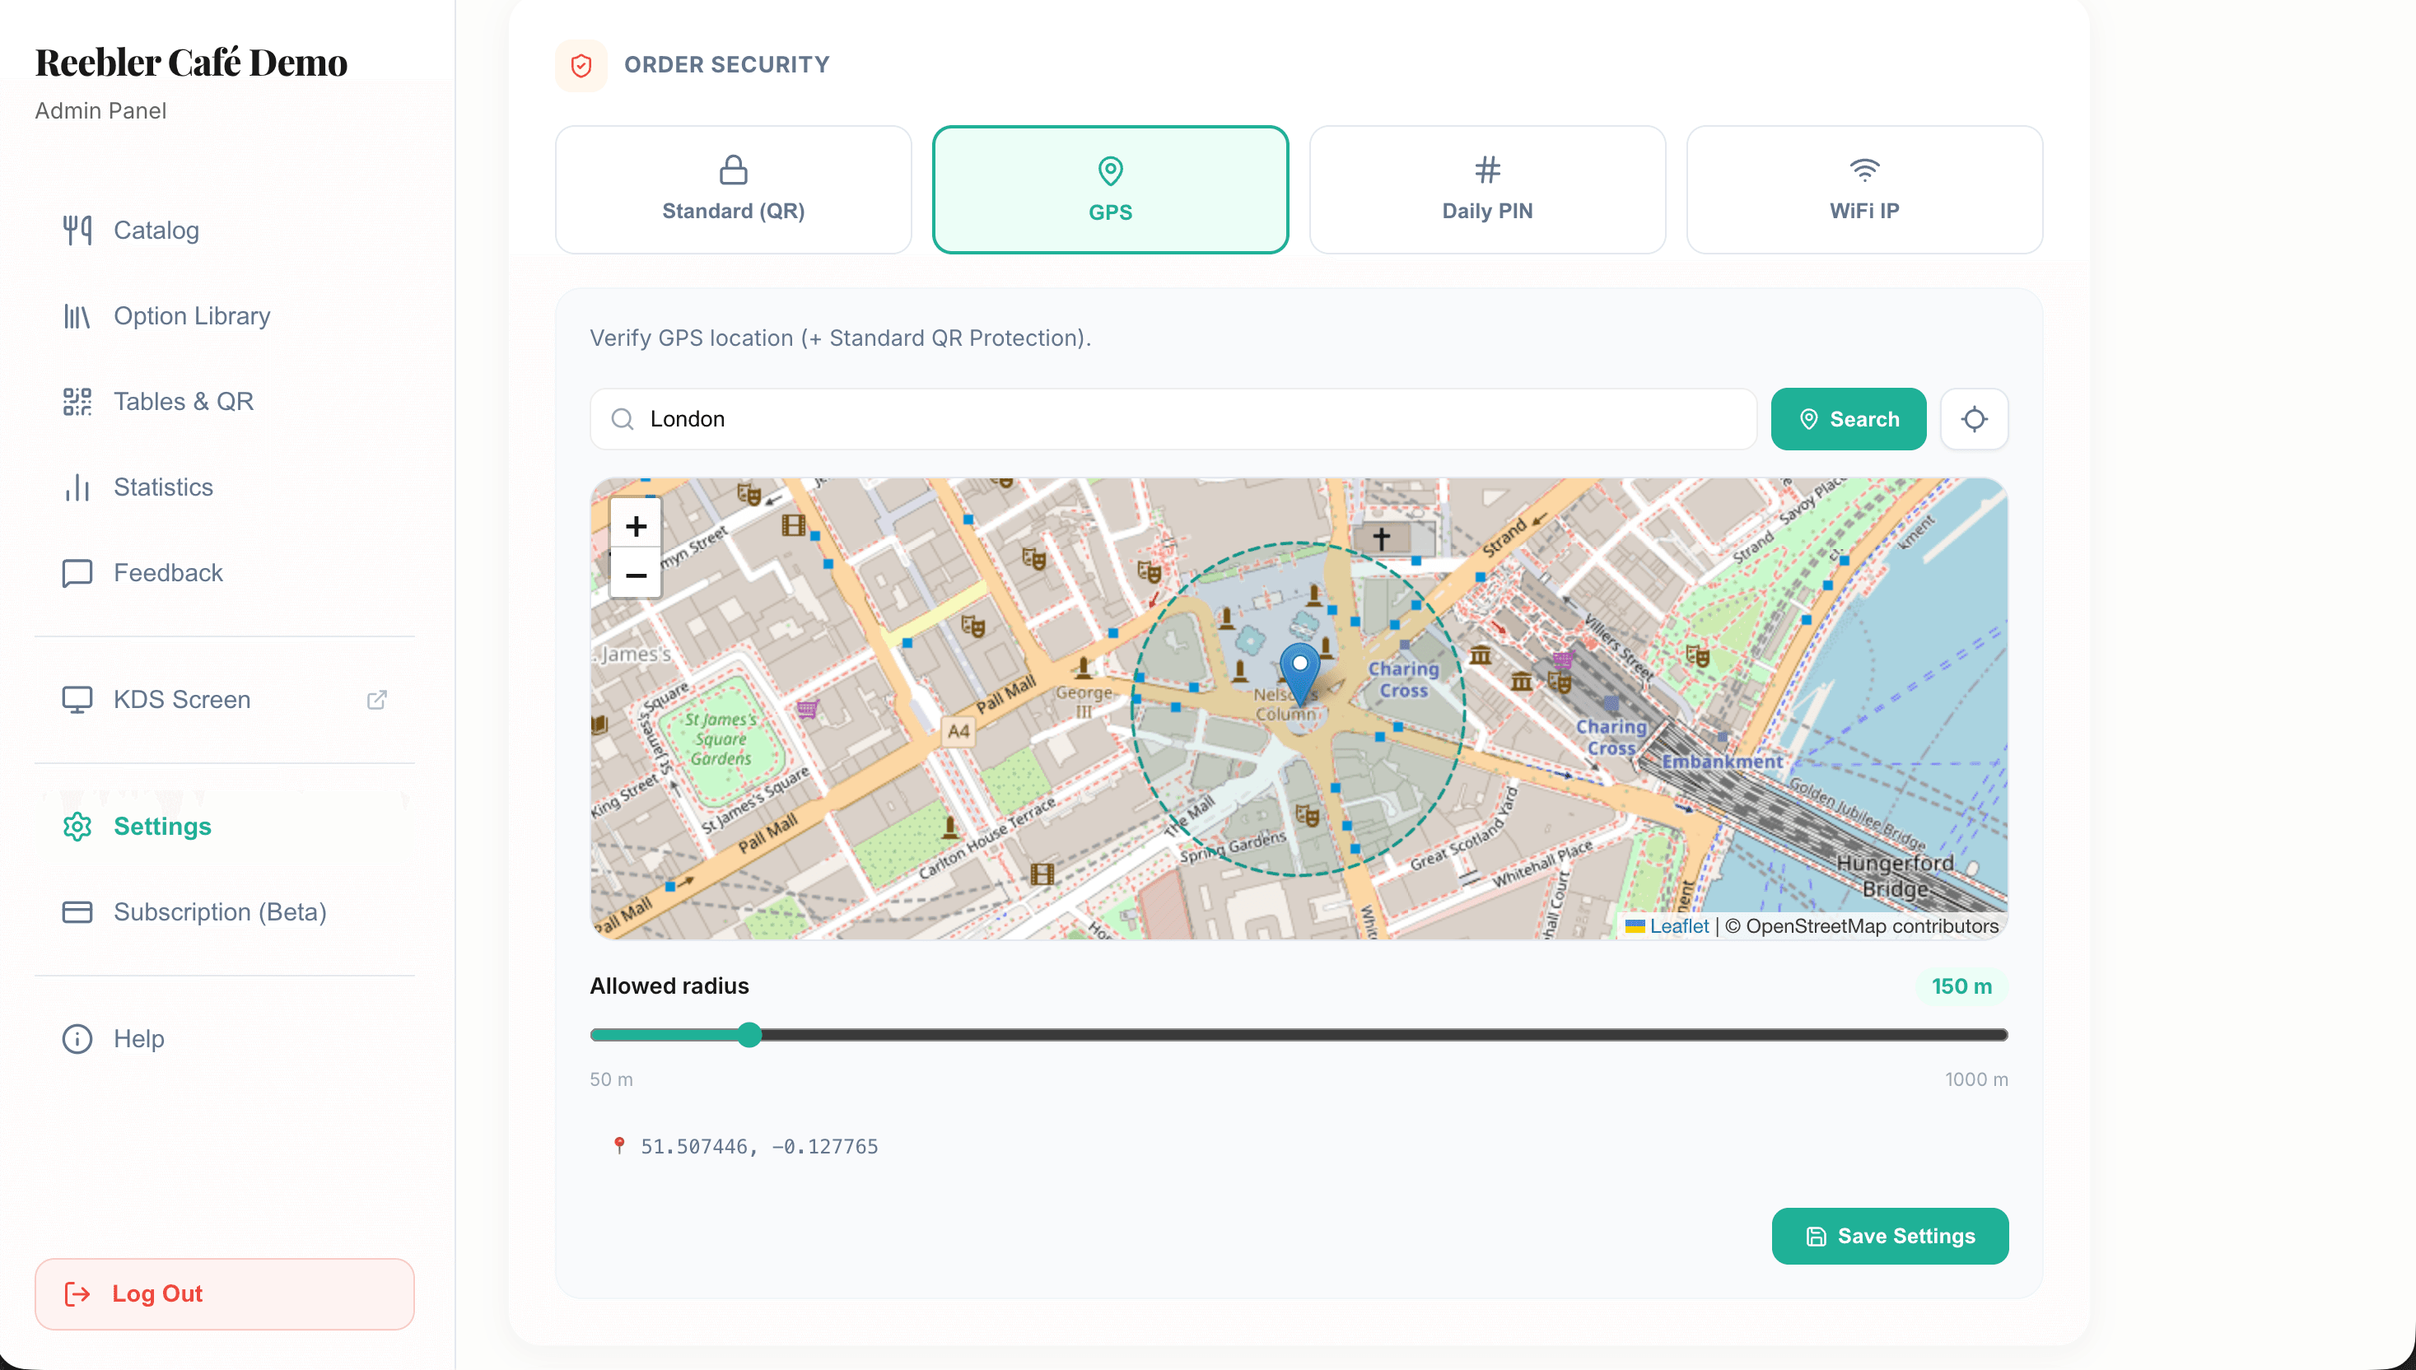Select the GPS security mode
2416x1370 pixels.
coord(1110,190)
